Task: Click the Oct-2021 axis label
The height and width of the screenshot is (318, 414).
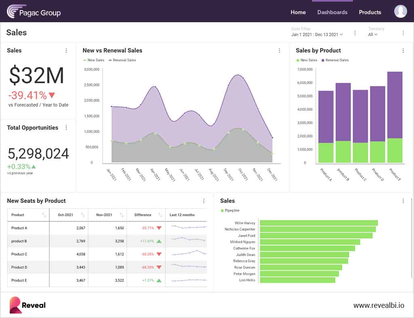Action: pos(243,175)
